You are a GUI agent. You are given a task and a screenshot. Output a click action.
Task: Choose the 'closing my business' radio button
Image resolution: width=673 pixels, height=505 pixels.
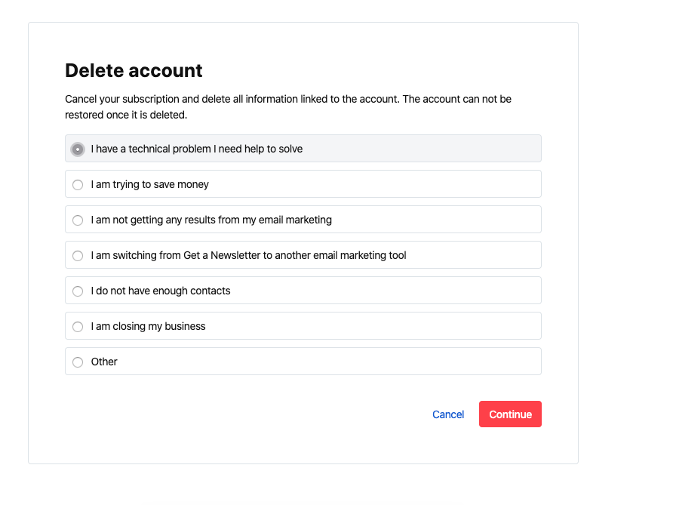[x=77, y=327]
